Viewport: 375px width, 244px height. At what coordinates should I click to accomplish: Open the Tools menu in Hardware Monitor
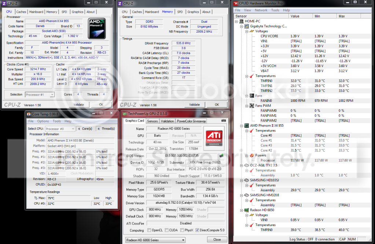pos(275,10)
